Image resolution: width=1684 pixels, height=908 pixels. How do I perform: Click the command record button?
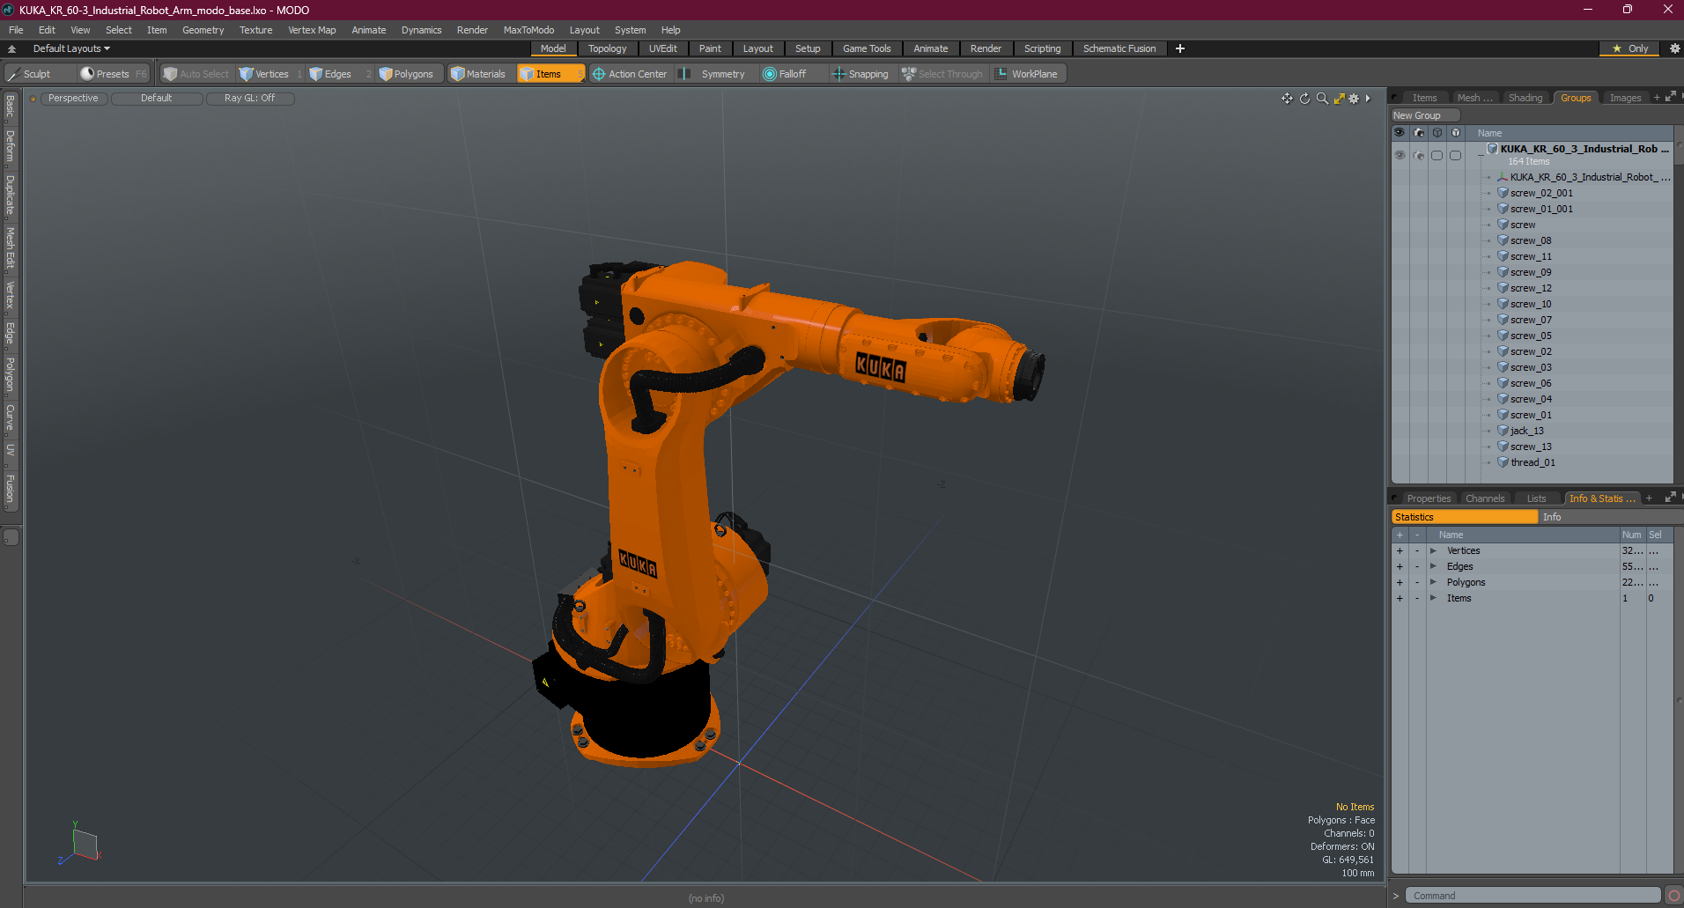click(x=1673, y=896)
